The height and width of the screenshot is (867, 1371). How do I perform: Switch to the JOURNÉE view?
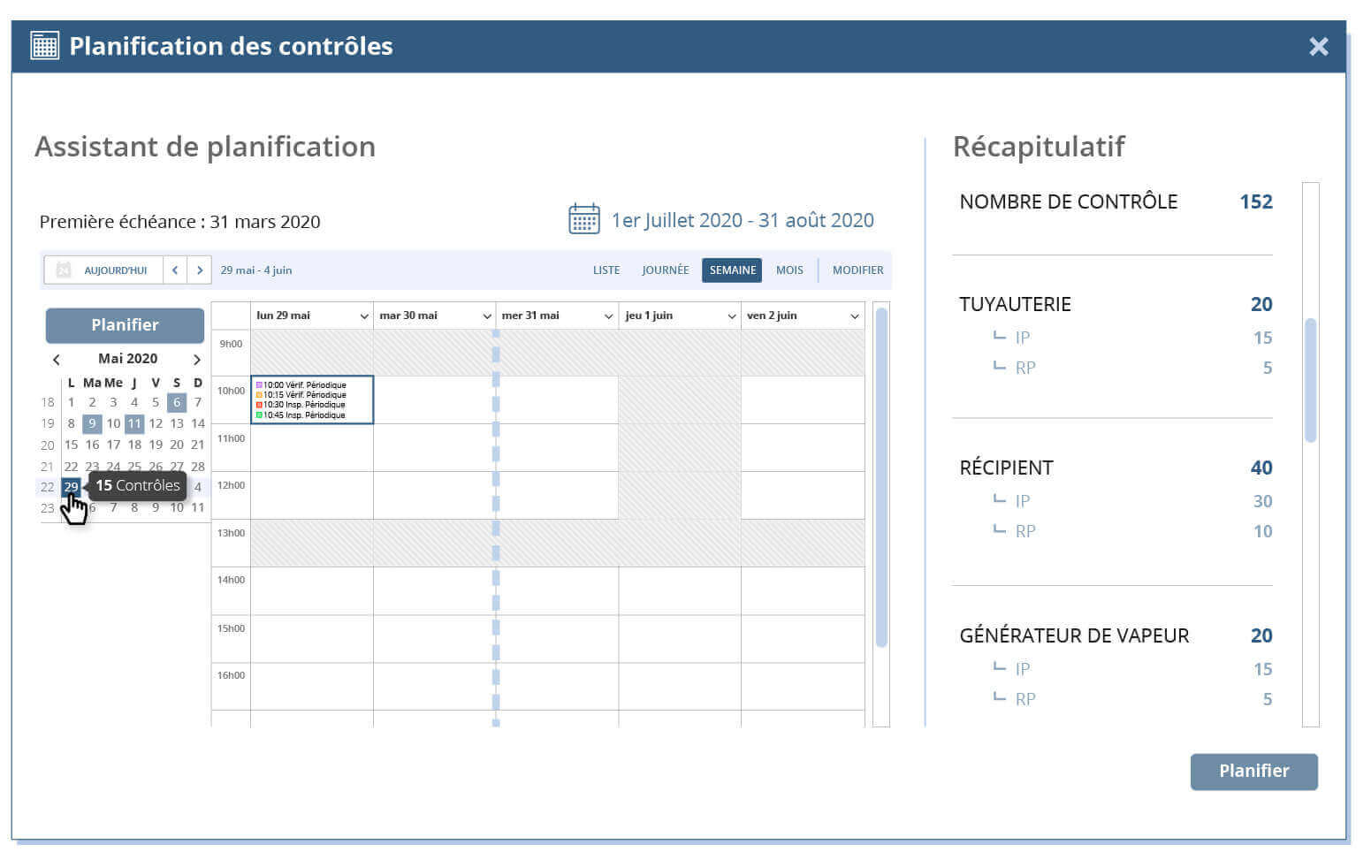tap(665, 270)
